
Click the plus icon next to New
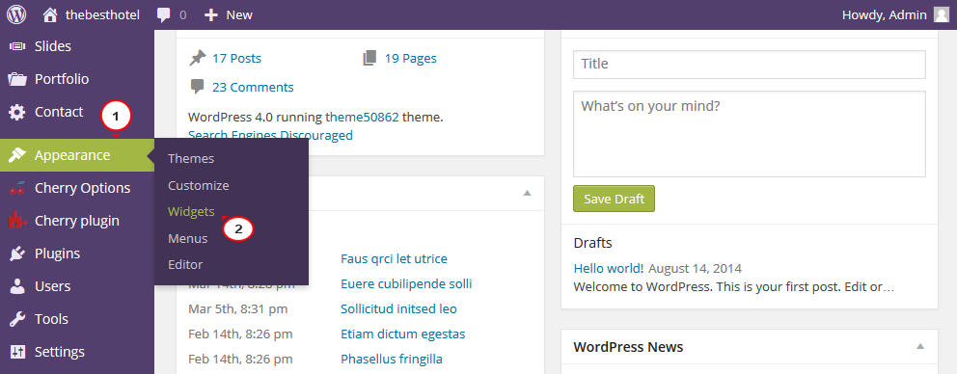click(x=211, y=14)
